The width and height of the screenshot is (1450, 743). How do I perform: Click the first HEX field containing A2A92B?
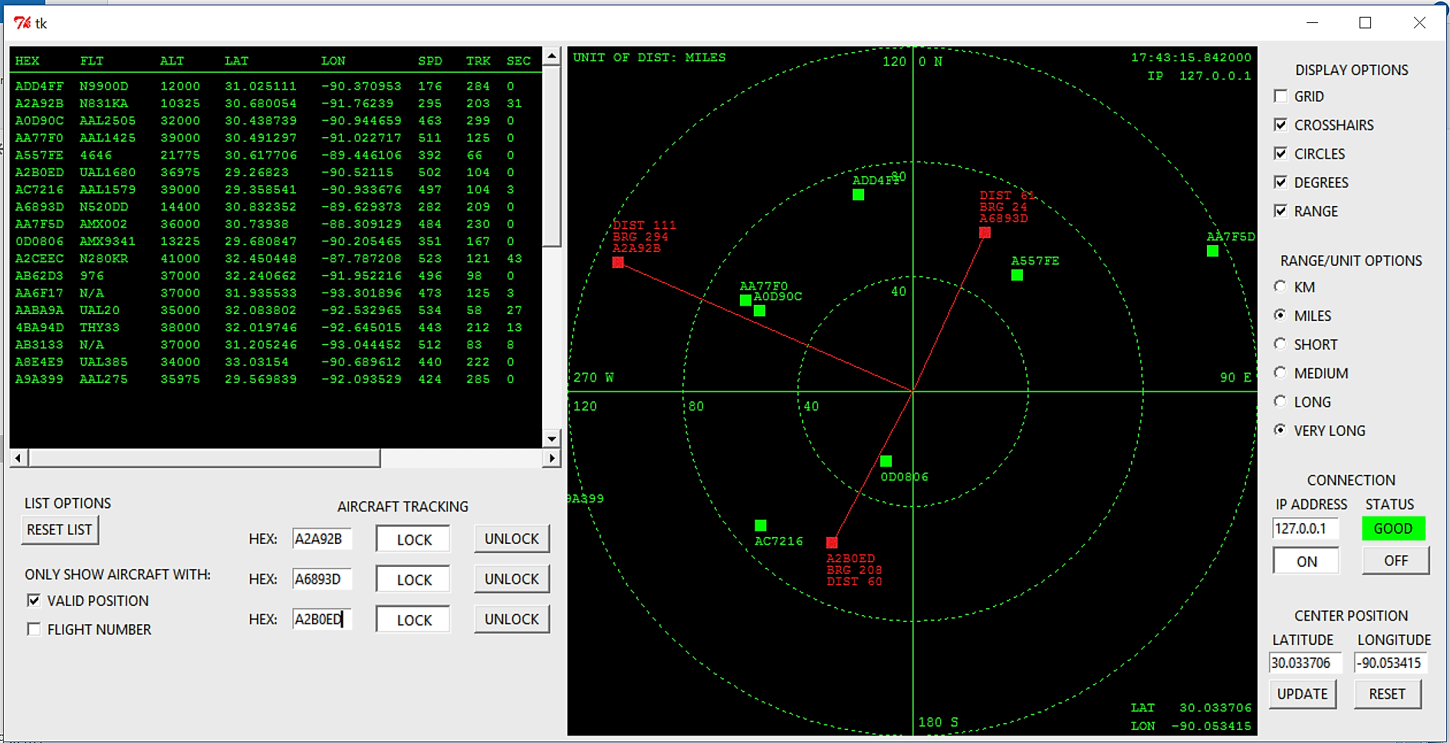click(x=322, y=538)
